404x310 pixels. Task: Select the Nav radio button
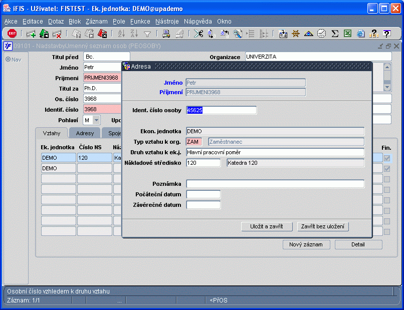tap(8, 59)
